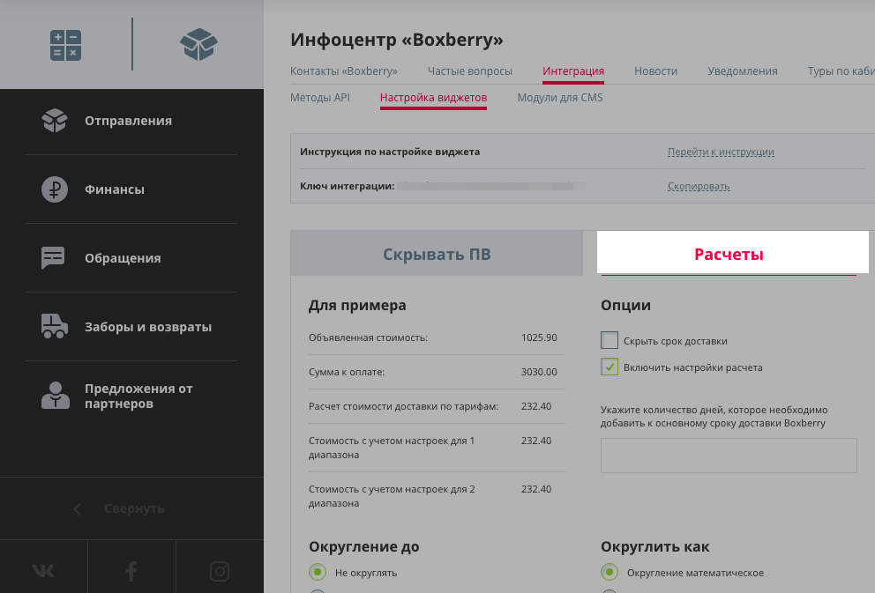Open Предложения от партнеров section
The height and width of the screenshot is (593, 875).
pos(138,397)
